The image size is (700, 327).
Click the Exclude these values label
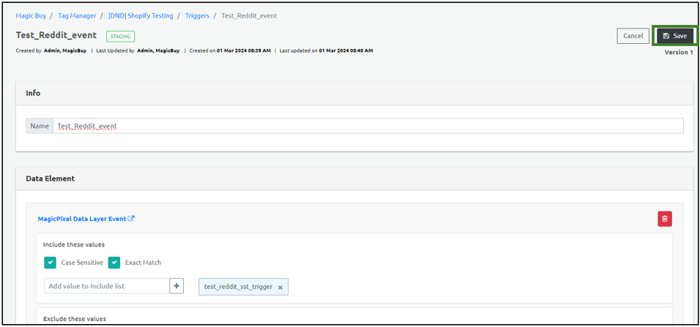pyautogui.click(x=75, y=318)
